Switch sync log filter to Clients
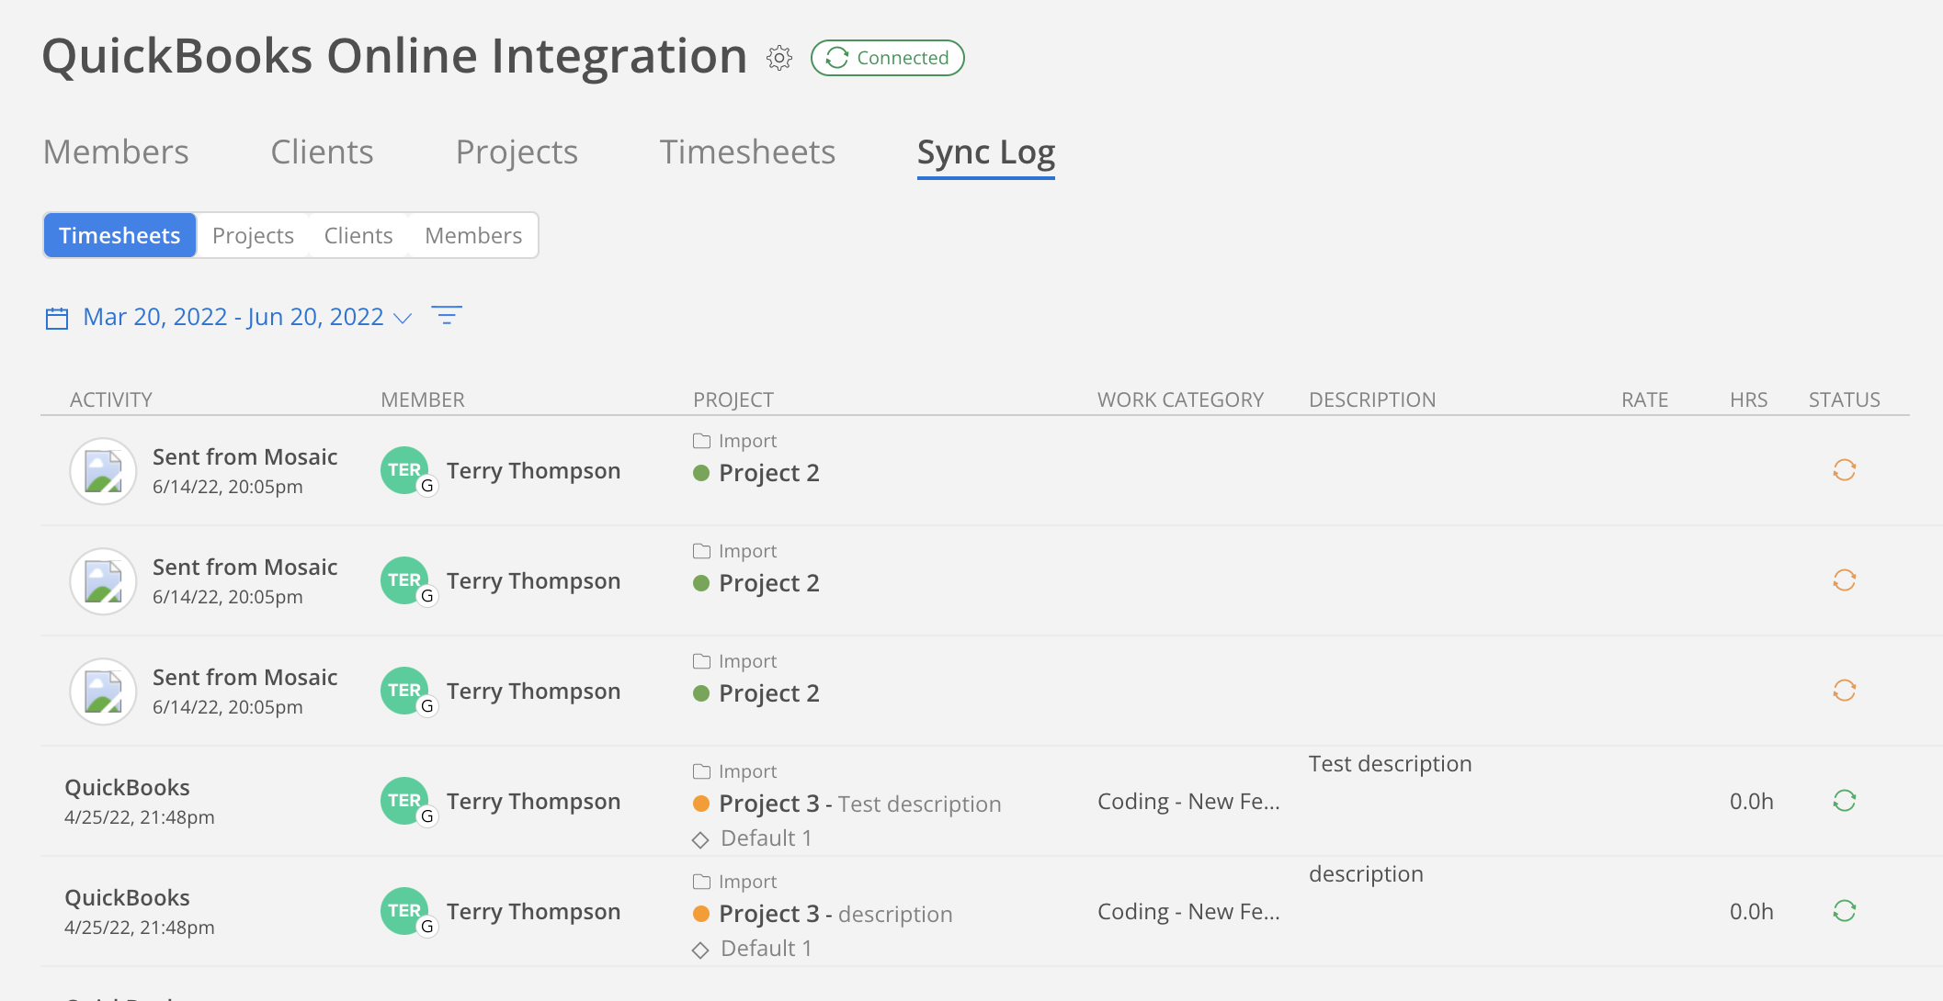Image resolution: width=1943 pixels, height=1001 pixels. pyautogui.click(x=358, y=236)
